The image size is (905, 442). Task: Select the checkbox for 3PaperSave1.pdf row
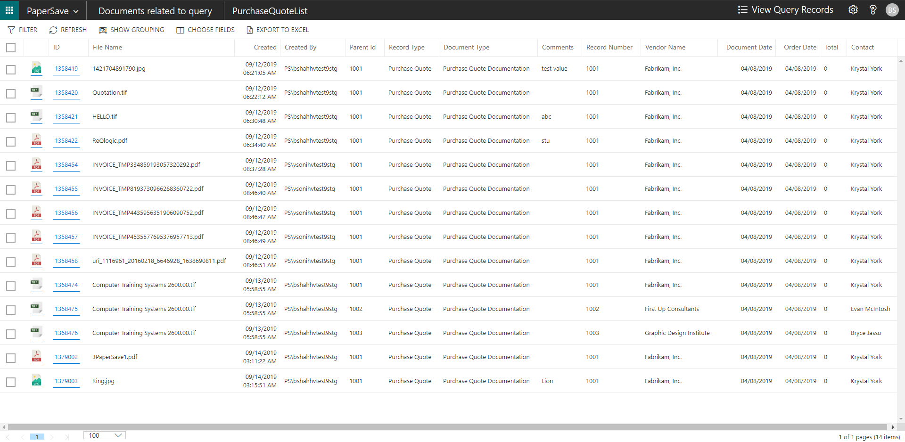click(11, 358)
